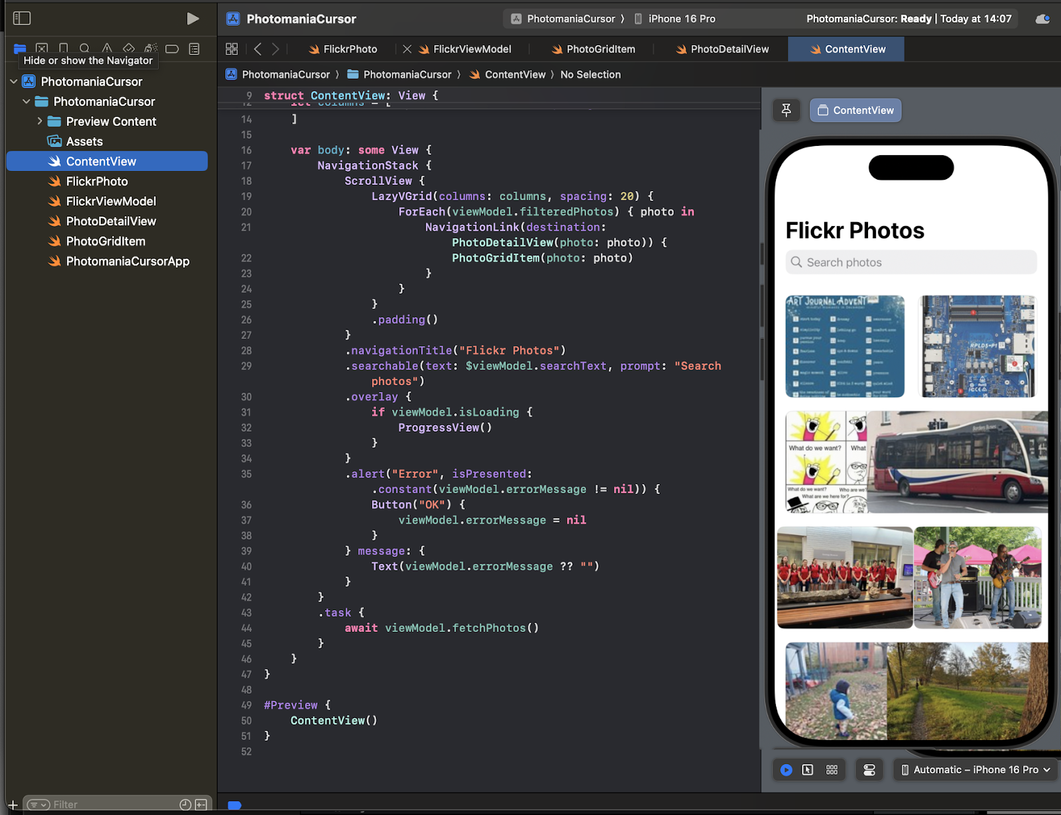This screenshot has height=815, width=1061.
Task: Go back in editor history
Action: (x=258, y=49)
